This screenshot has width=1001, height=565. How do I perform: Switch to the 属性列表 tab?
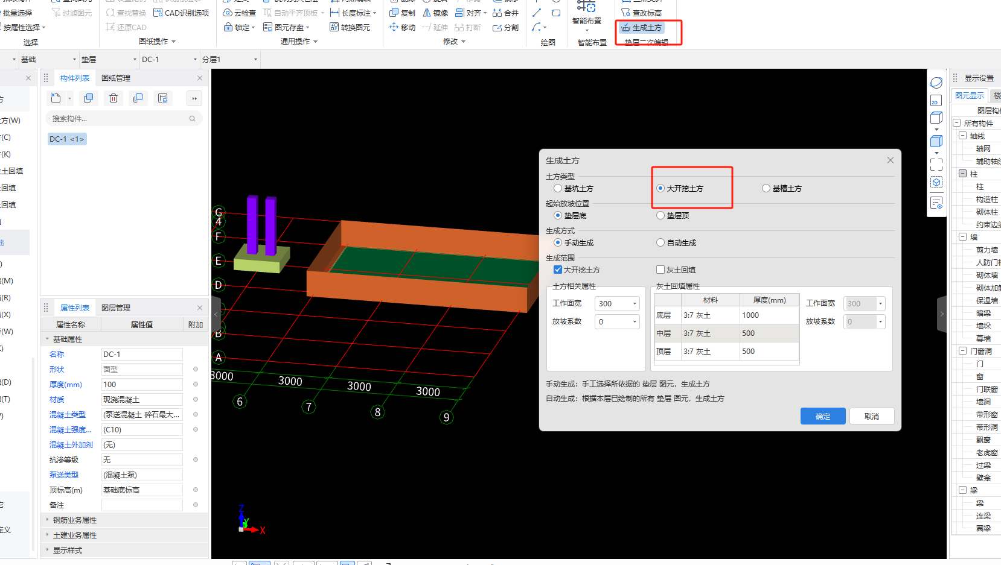coord(75,308)
